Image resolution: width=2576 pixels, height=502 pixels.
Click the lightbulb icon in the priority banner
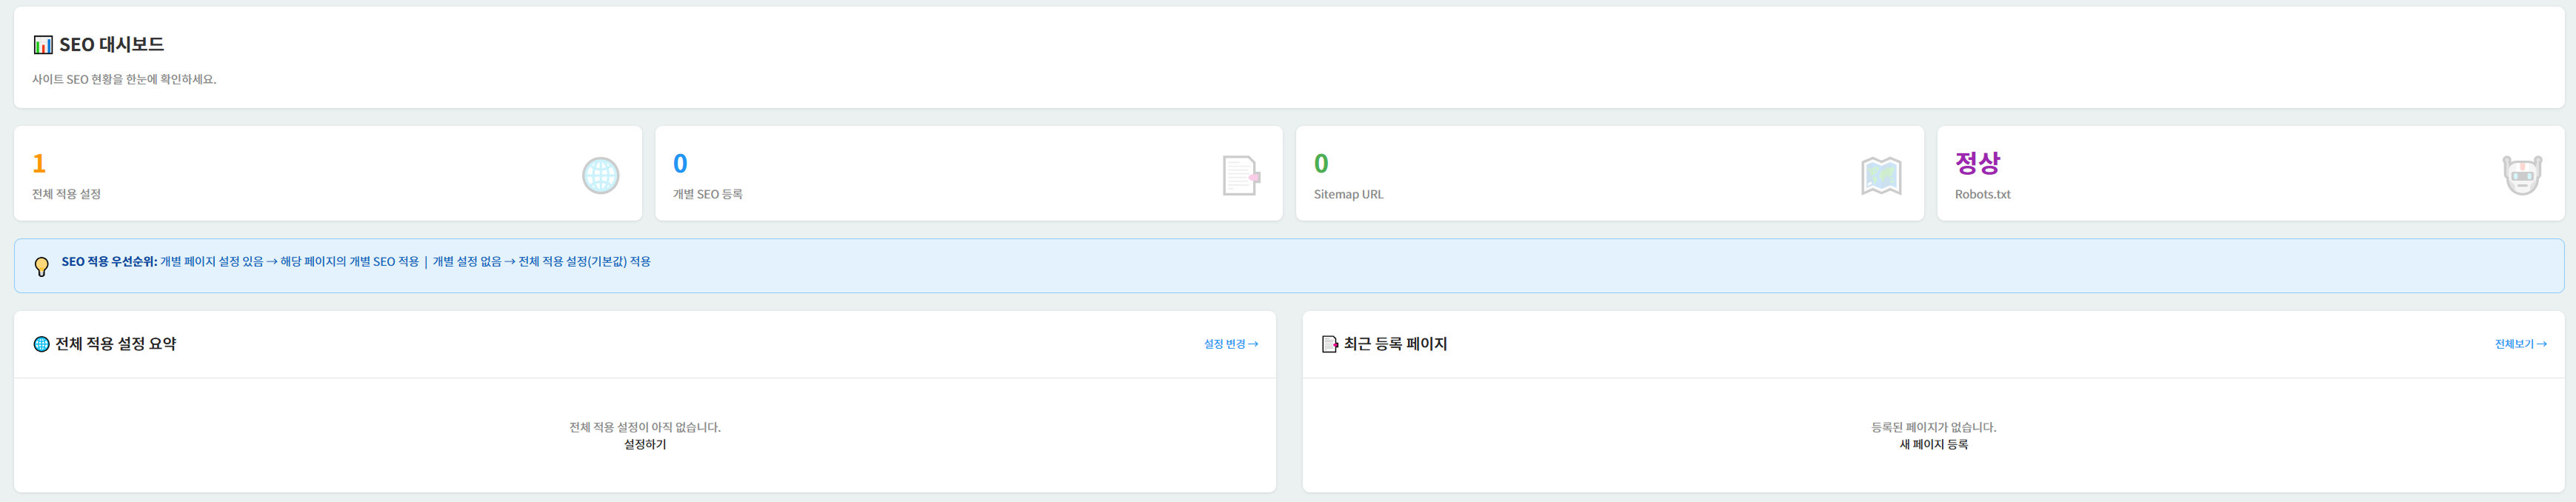[41, 266]
